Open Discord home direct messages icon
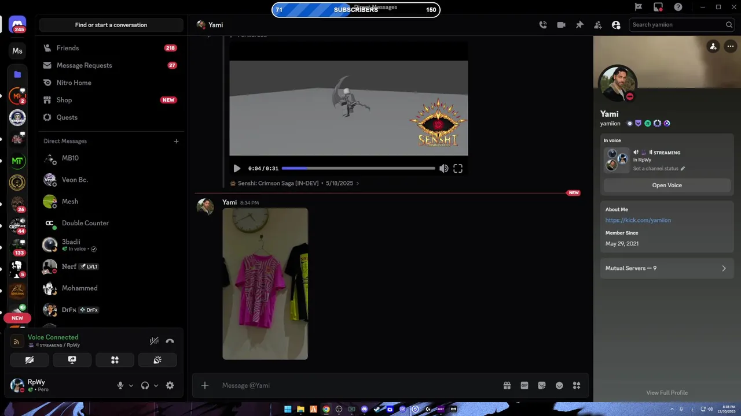The image size is (741, 416). click(x=17, y=24)
